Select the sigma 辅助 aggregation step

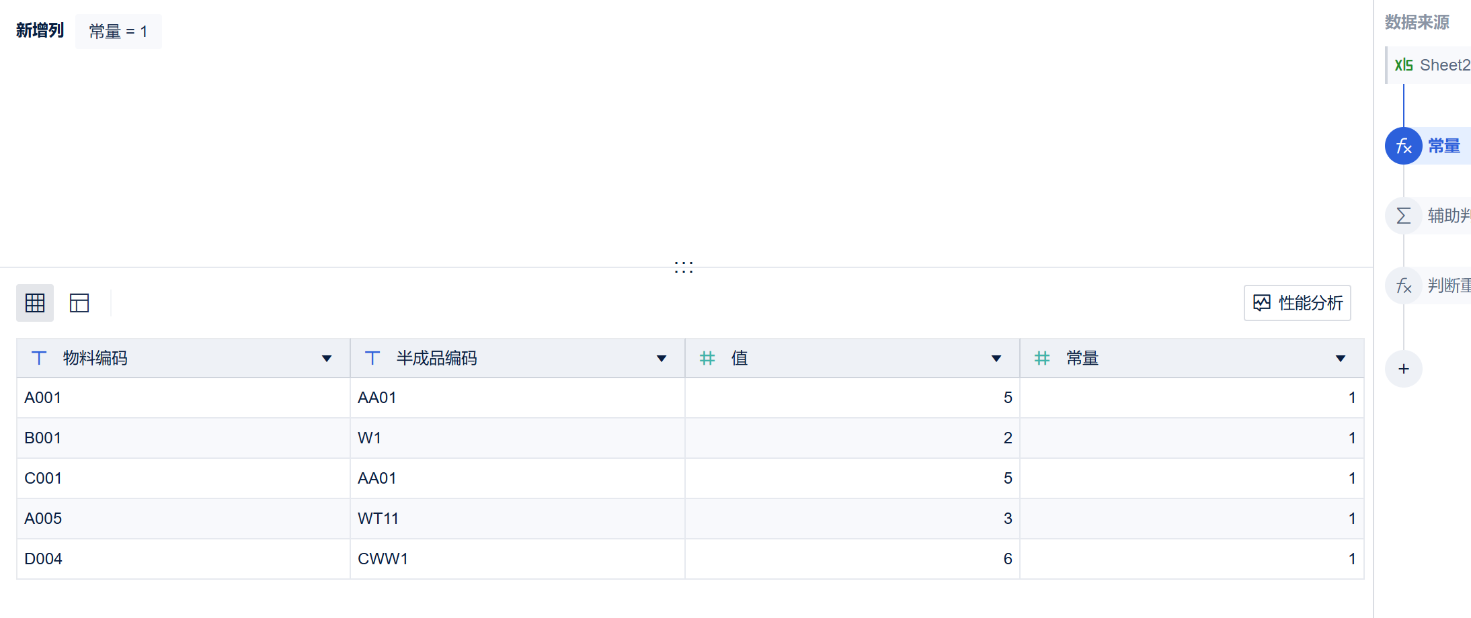coord(1428,216)
